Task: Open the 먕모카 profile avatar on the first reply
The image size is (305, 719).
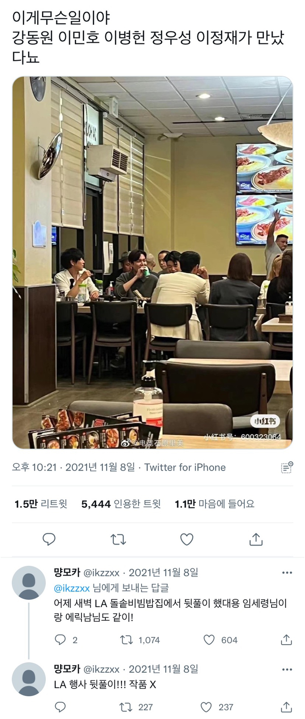Action: tap(29, 583)
